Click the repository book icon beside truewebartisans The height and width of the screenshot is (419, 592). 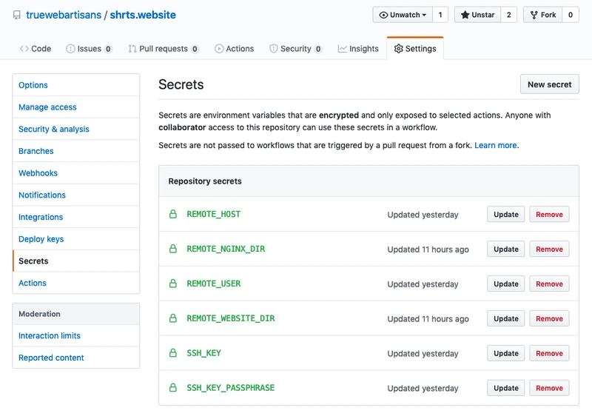(x=16, y=15)
